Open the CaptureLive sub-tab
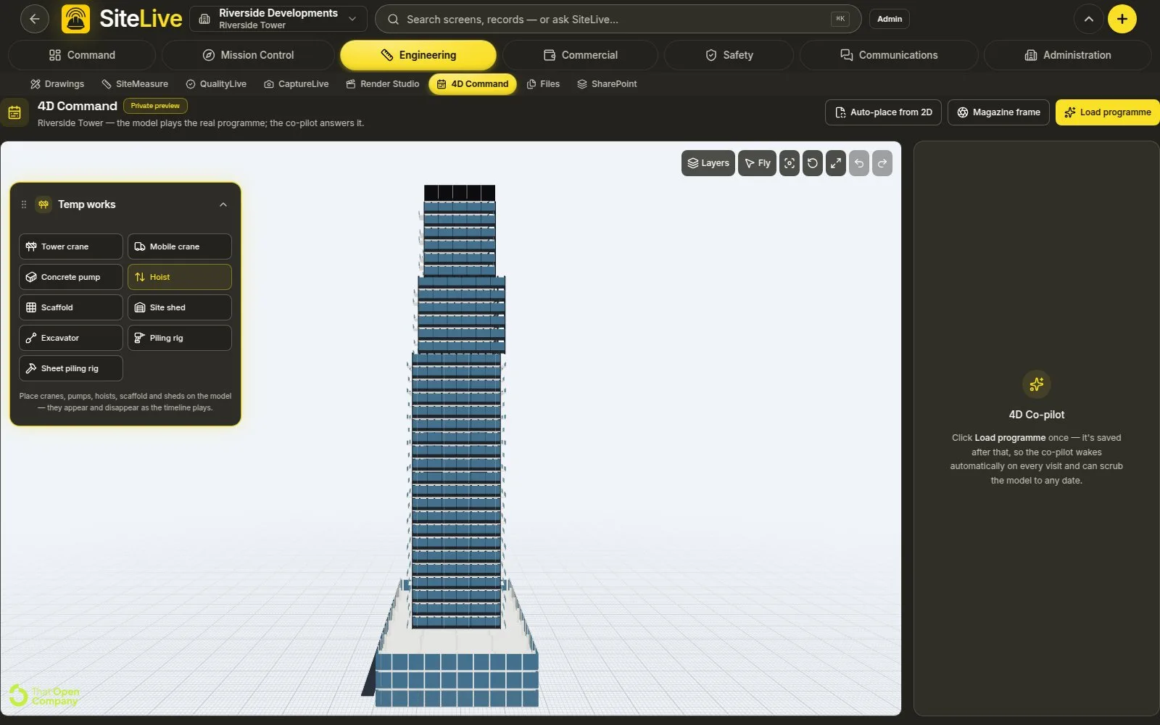Viewport: 1160px width, 725px height. tap(297, 84)
